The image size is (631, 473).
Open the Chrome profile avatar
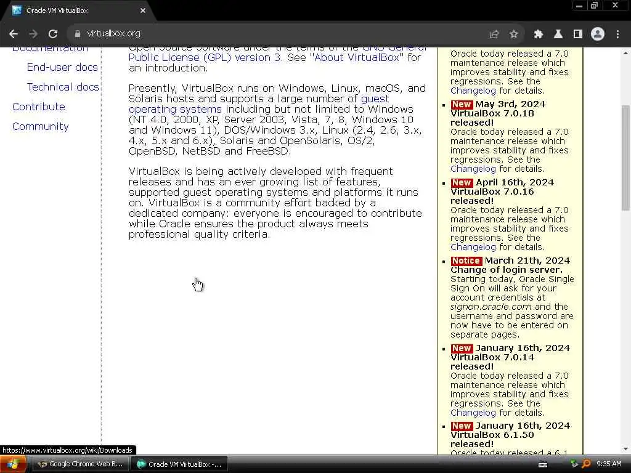pos(598,34)
